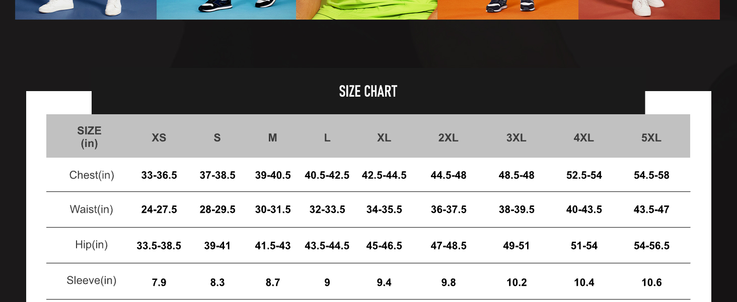Screen dimensions: 737x302
Task: Click the SIZE (in) header cell
Action: tap(89, 137)
